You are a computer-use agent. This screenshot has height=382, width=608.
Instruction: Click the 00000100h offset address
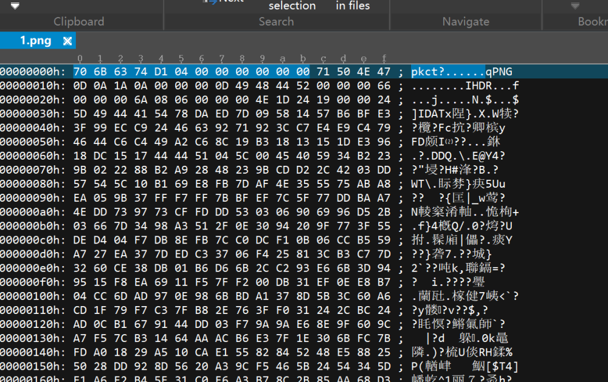coord(33,296)
